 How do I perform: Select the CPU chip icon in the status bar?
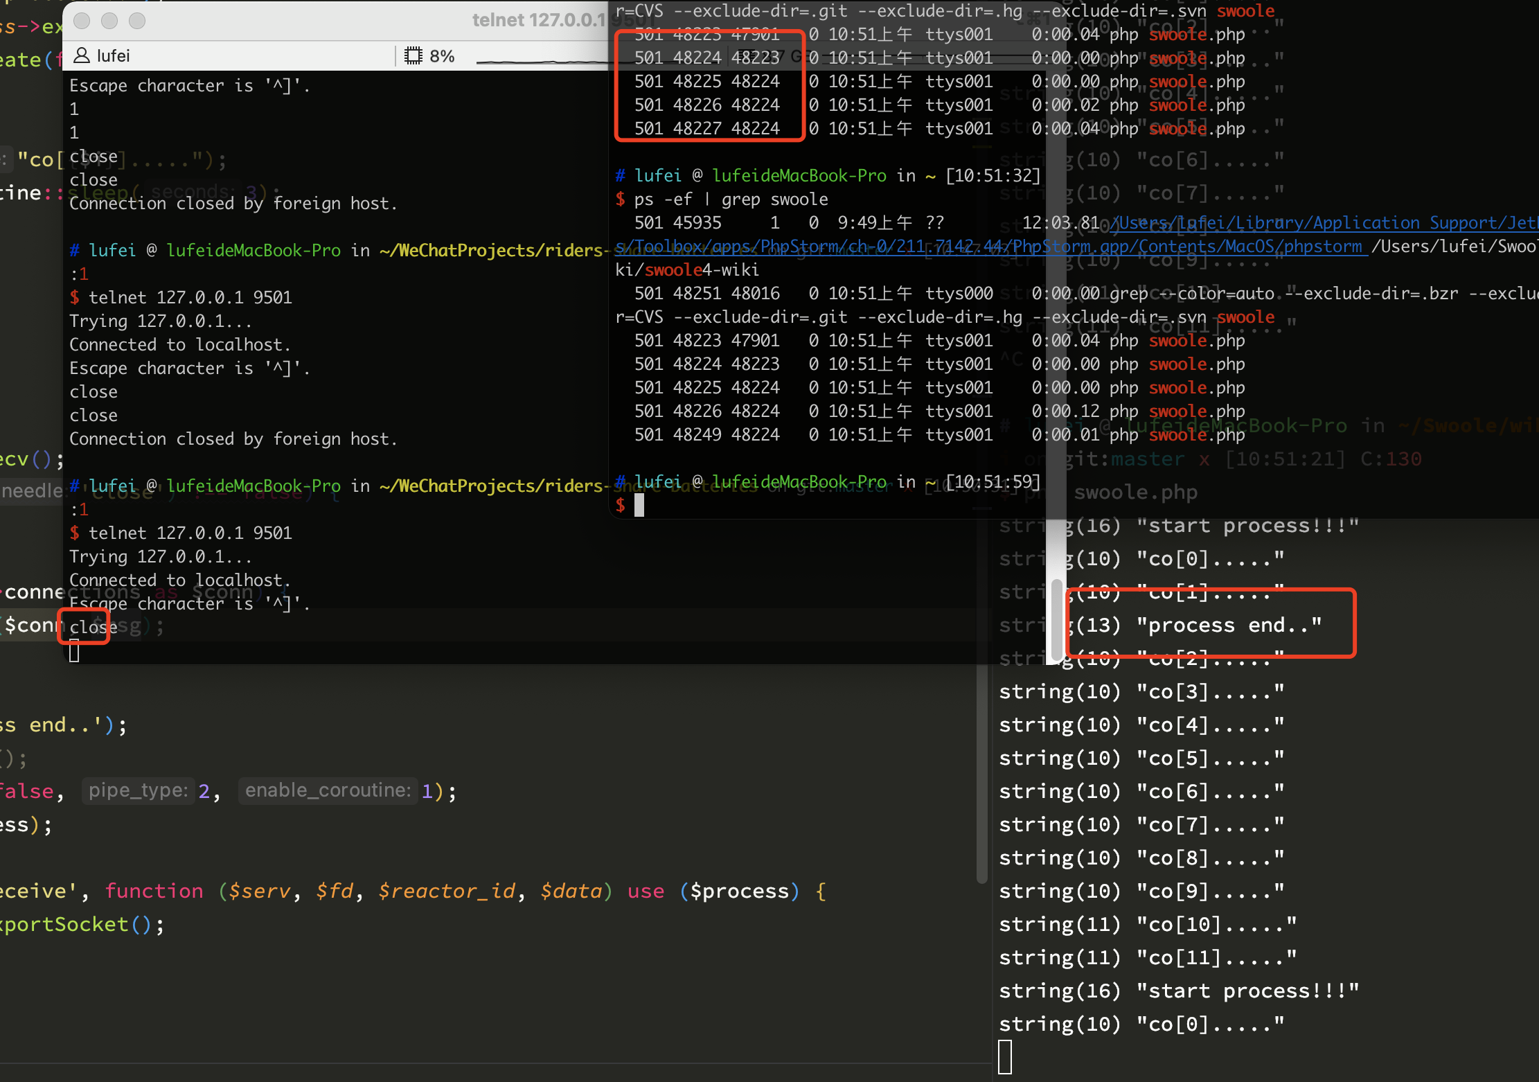click(x=412, y=55)
